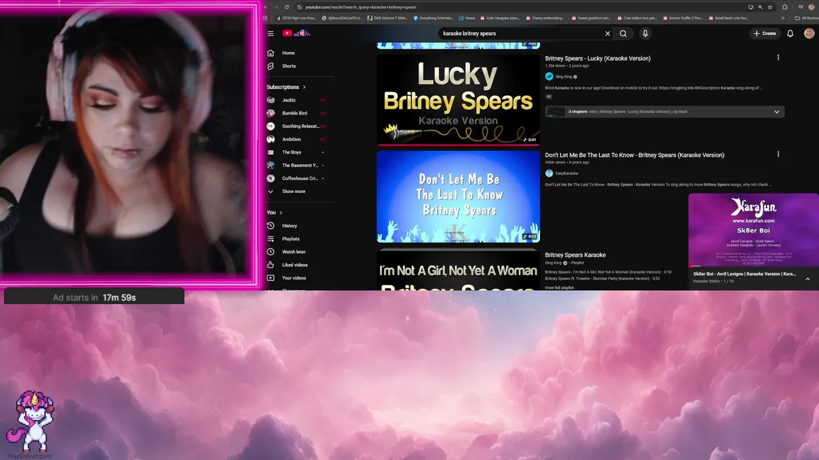Screen dimensions: 819x460
Task: Open the 'Cute Harajuku stars' bookmark
Action: point(500,18)
